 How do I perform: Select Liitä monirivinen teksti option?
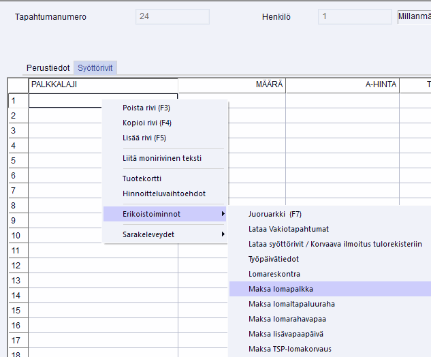(162, 158)
